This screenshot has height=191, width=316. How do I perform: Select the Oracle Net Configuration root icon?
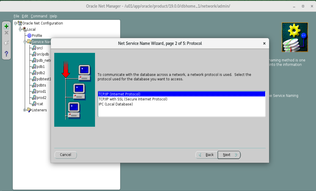coord(20,23)
